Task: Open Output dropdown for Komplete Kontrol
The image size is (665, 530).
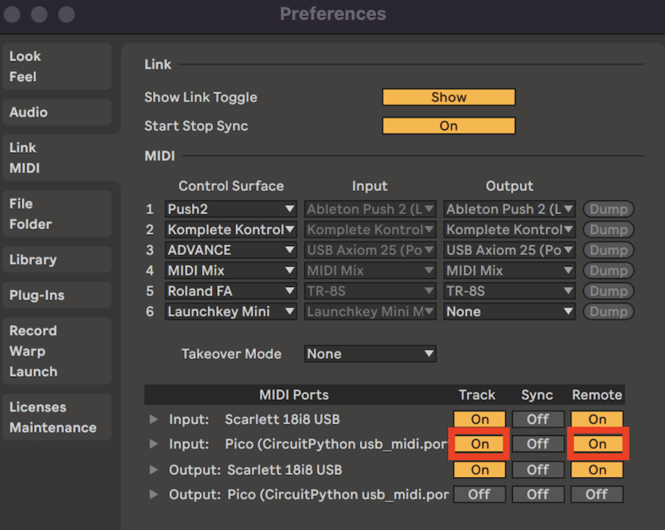Action: pos(510,229)
